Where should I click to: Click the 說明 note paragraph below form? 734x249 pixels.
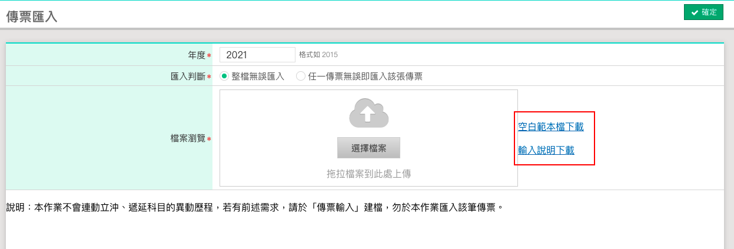[x=254, y=207]
